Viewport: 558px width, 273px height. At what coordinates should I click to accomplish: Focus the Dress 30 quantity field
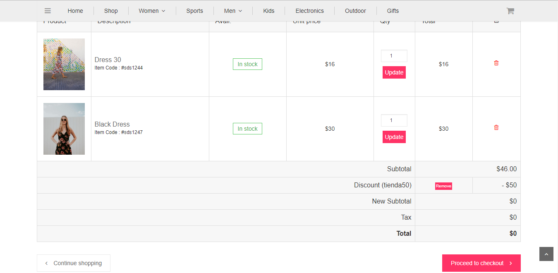[394, 56]
